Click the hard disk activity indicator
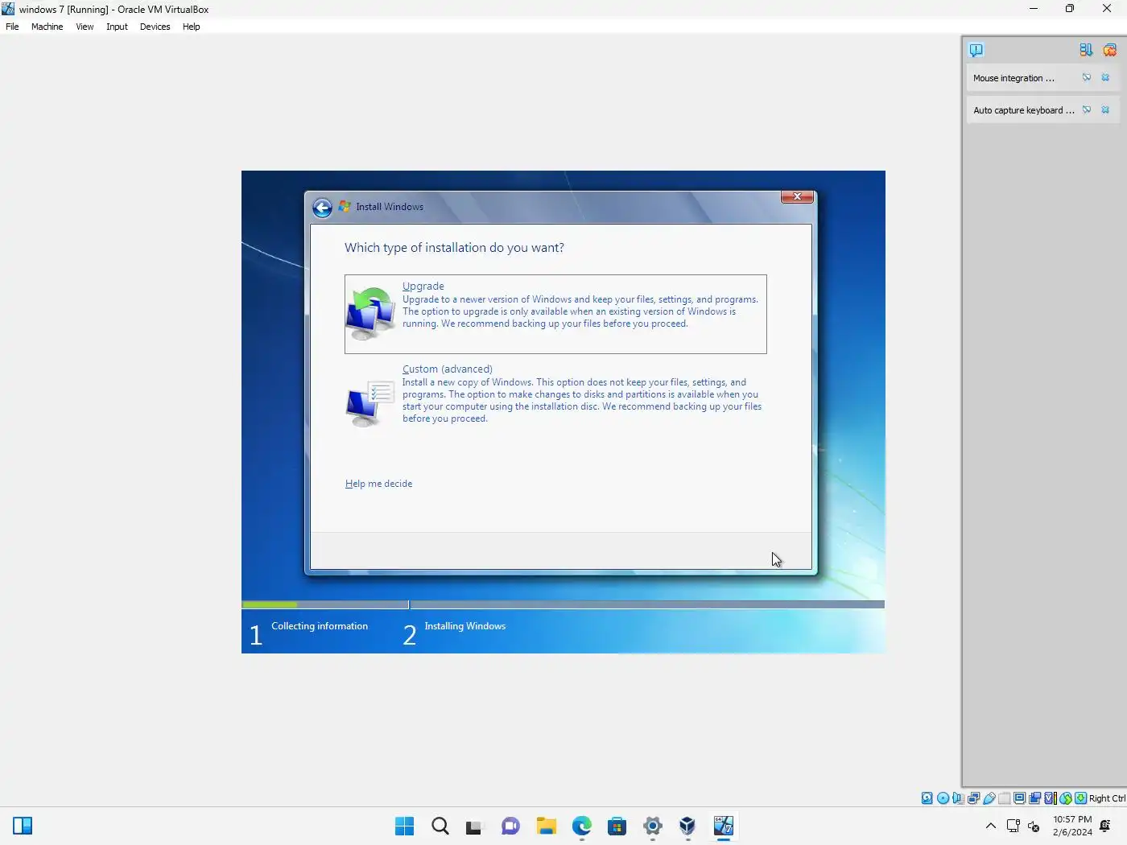The image size is (1127, 845). pyautogui.click(x=927, y=798)
